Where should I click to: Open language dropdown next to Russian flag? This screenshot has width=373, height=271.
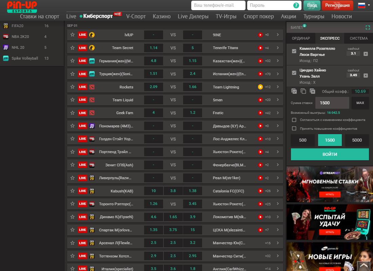pyautogui.click(x=369, y=5)
